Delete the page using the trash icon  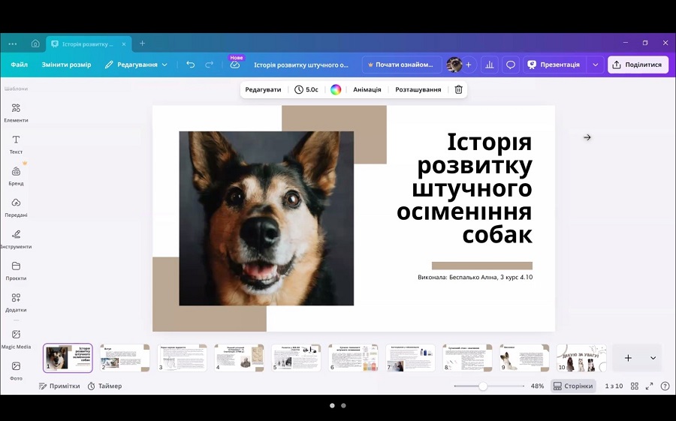(459, 89)
